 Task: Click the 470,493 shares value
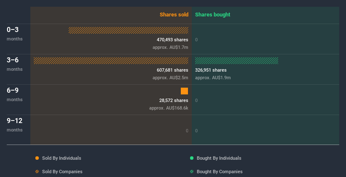pos(172,40)
